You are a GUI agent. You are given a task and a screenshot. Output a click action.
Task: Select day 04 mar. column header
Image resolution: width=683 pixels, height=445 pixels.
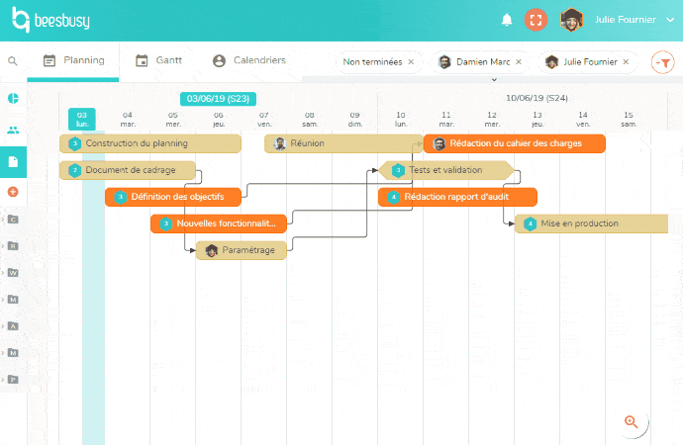[x=128, y=120]
